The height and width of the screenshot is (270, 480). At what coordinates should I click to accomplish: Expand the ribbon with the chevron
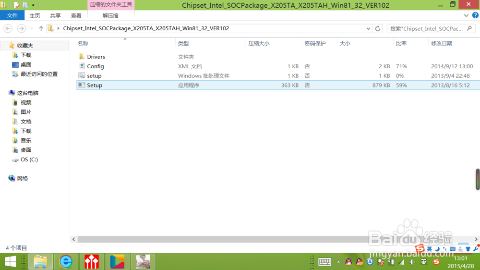466,15
